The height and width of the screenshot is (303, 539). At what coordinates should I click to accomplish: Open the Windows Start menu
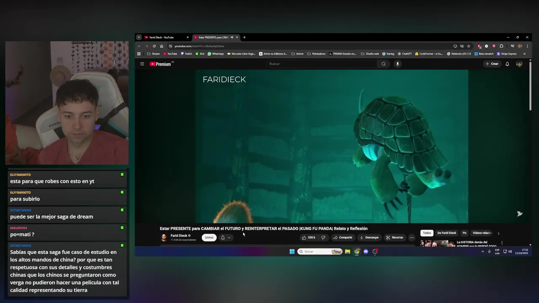click(x=292, y=252)
